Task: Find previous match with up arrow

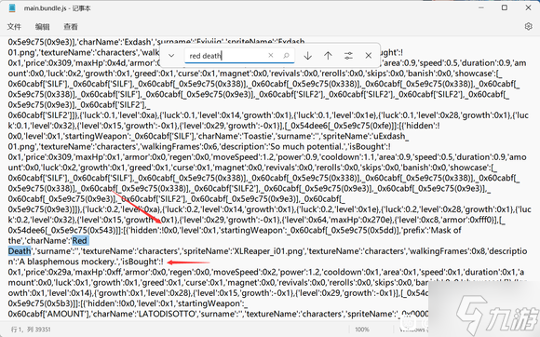Action: [x=328, y=56]
